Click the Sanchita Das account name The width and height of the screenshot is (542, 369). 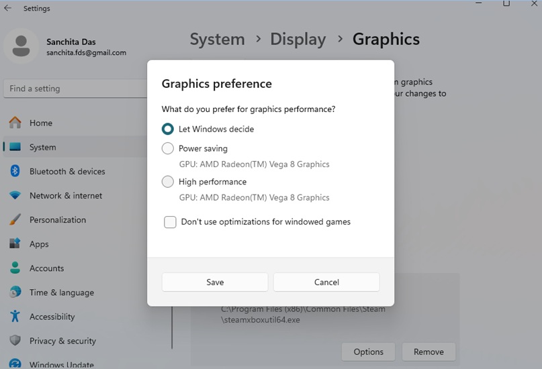click(x=71, y=42)
